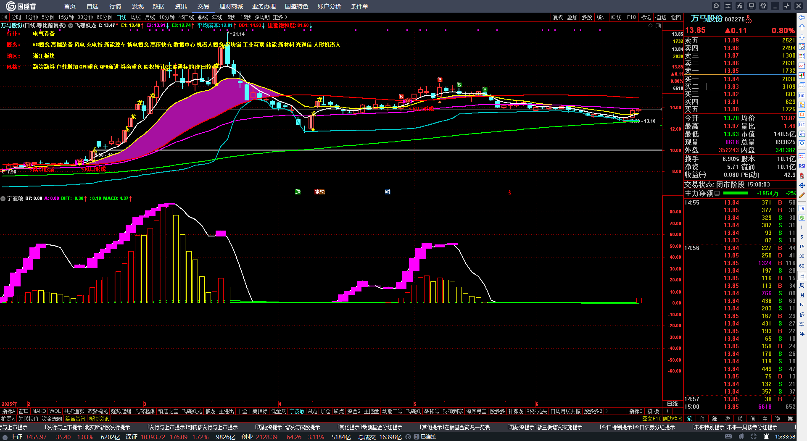Open the tree structure sidebar icon
This screenshot has width=807, height=441.
(x=802, y=105)
